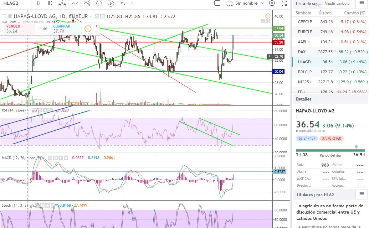Screen dimensions: 369x228
Task: Expand the MACD legend dropdown arrow
Action: pyautogui.click(x=44, y=158)
